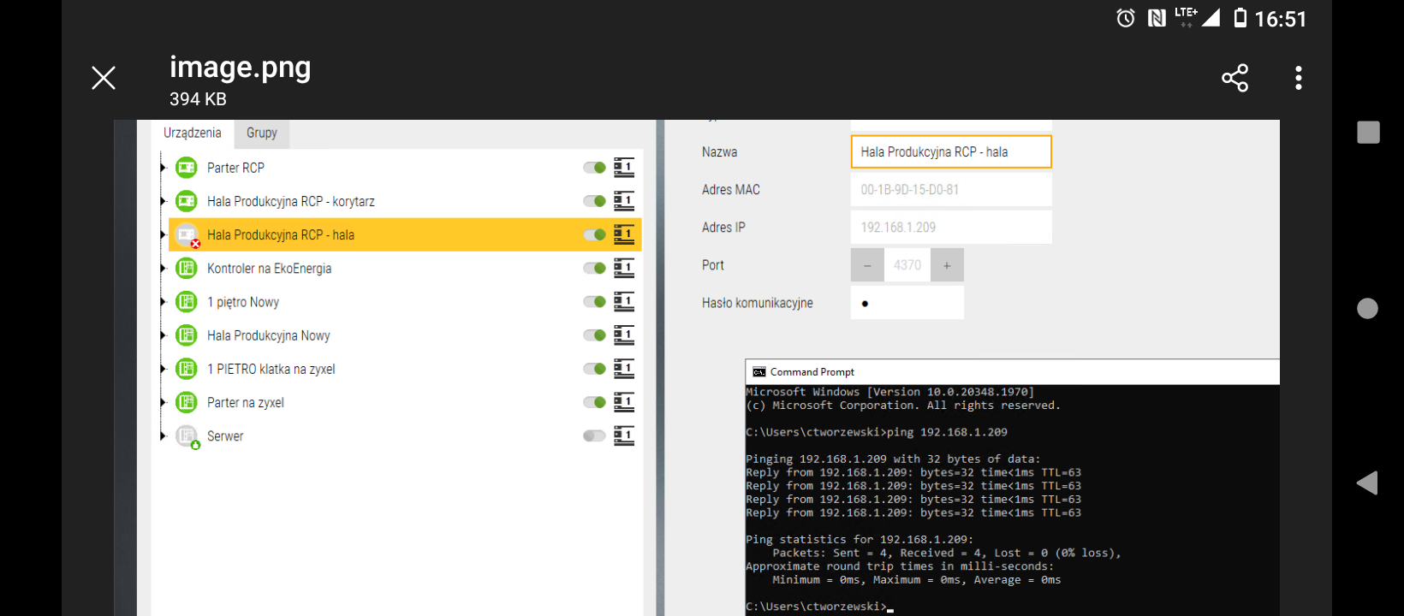Click the Adres MAC field

[951, 190]
